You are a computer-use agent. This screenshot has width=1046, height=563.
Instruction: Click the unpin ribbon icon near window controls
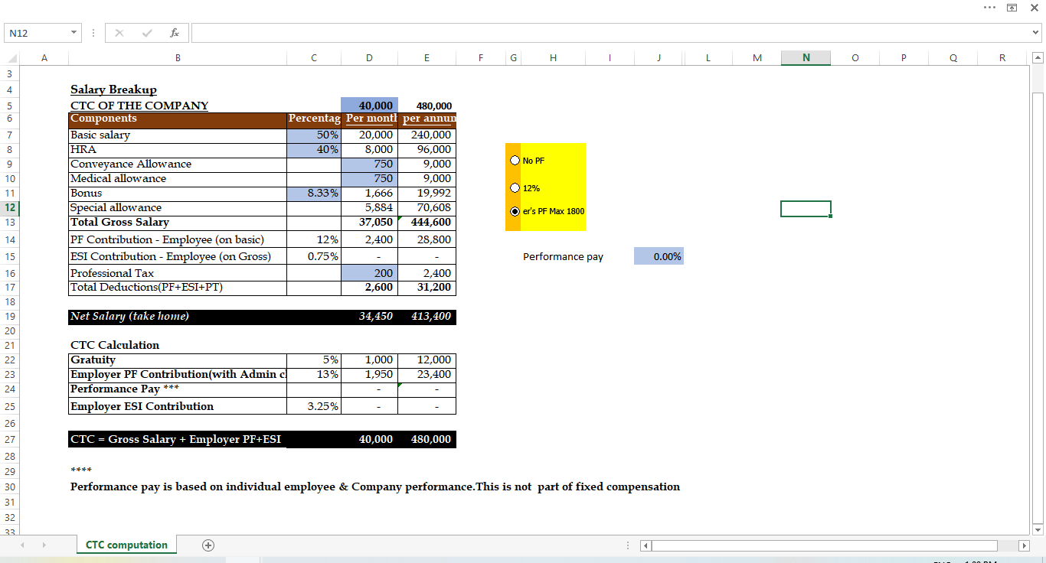tap(1012, 7)
